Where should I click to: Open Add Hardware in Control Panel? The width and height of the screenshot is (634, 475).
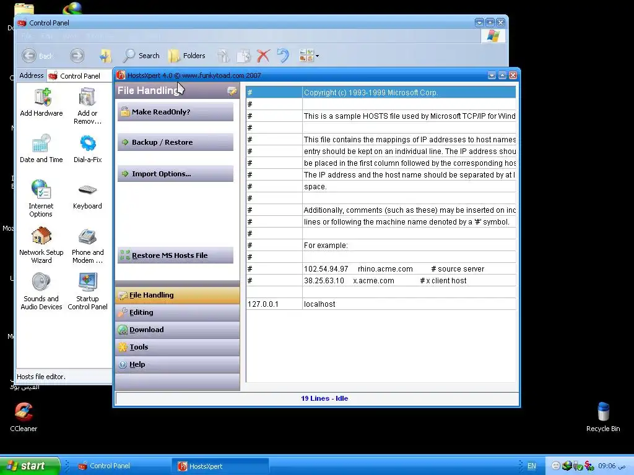tap(41, 103)
